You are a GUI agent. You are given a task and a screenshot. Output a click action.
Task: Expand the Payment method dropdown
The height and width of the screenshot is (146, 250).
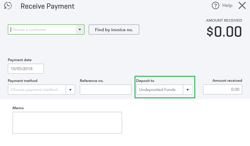click(71, 89)
